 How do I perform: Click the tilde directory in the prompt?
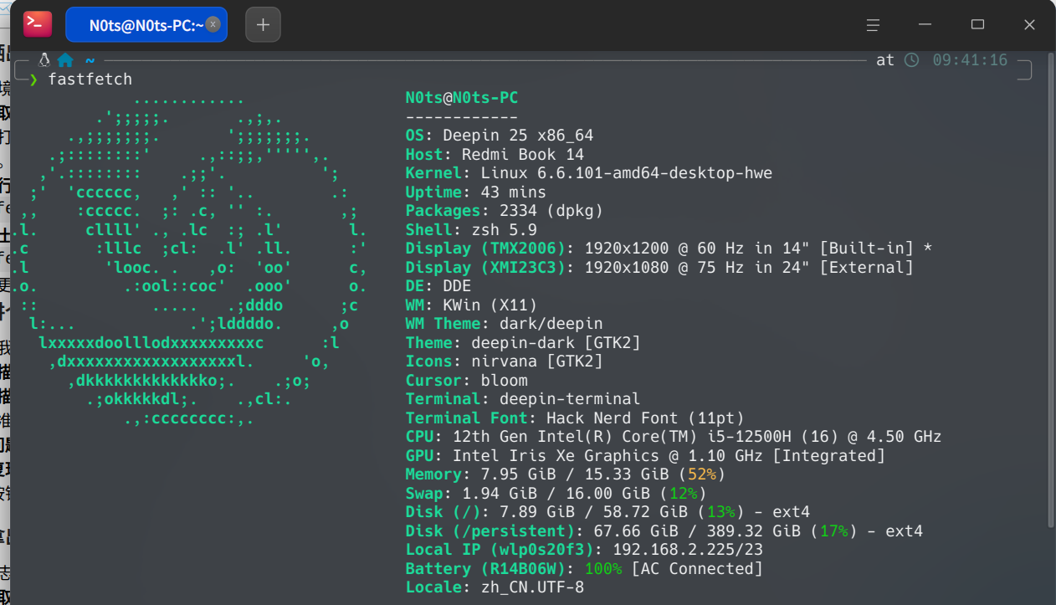pos(90,60)
